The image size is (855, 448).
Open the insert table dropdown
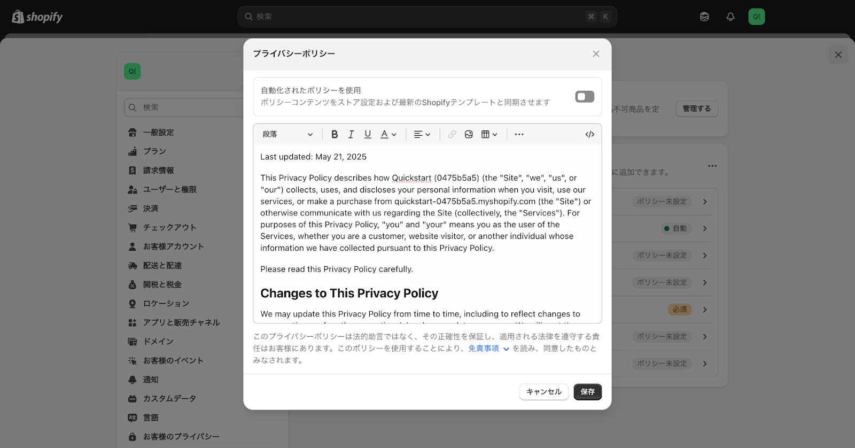tap(489, 134)
